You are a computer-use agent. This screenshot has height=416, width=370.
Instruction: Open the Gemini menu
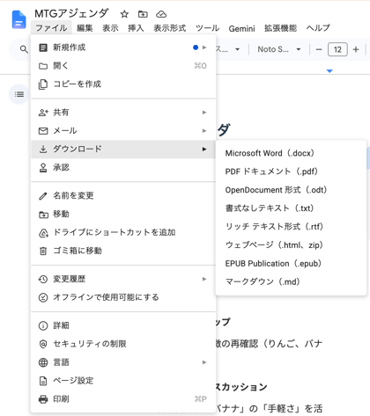coord(241,28)
